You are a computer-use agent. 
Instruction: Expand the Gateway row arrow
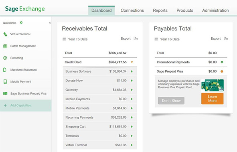132,90
